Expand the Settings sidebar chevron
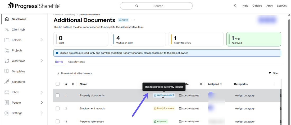The height and width of the screenshot is (125, 291). click(x=42, y=113)
